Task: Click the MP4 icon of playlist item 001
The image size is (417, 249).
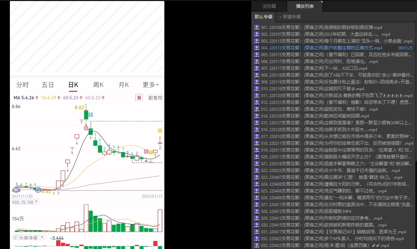Action: [x=256, y=28]
